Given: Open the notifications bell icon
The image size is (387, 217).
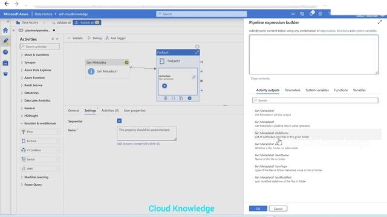Looking at the screenshot, I should pyautogui.click(x=311, y=14).
